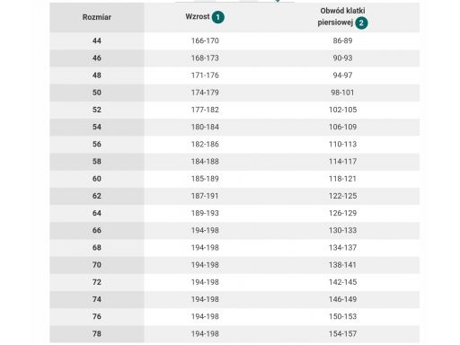Image resolution: width=460 pixels, height=345 pixels.
Task: Click the 166-170 height cell
Action: [205, 40]
